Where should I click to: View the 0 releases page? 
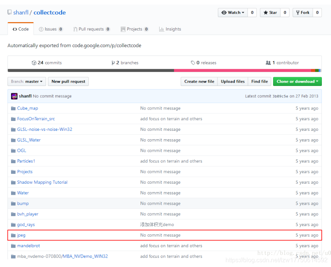coord(203,63)
